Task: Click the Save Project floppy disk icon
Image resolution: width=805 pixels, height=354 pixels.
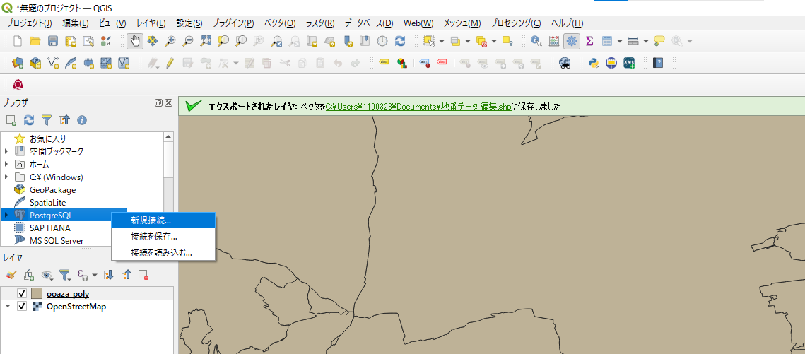Action: (53, 41)
